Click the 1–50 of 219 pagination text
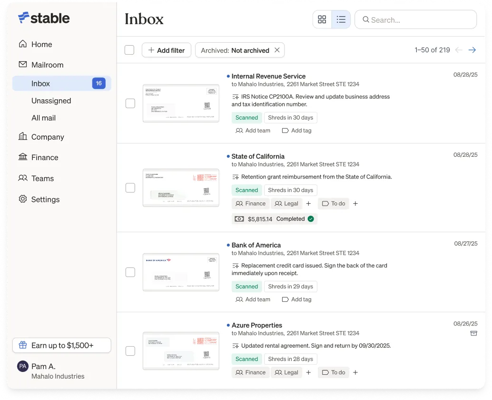492x400 pixels. pos(432,50)
